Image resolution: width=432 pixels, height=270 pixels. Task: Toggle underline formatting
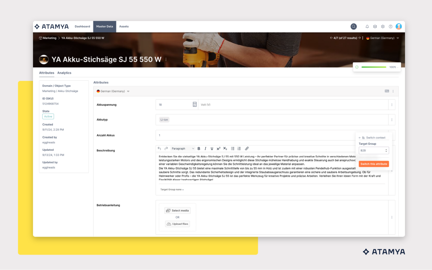[212, 148]
